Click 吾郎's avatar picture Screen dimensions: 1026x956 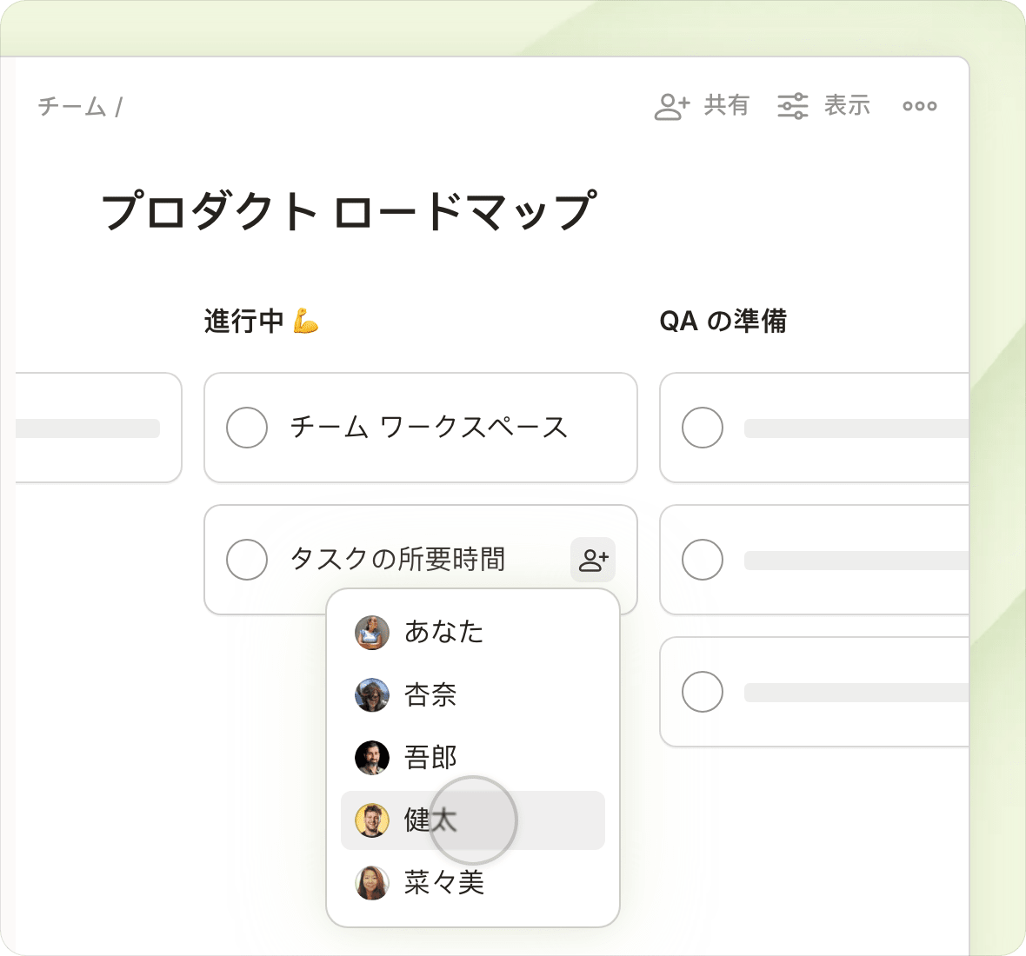[x=372, y=758]
